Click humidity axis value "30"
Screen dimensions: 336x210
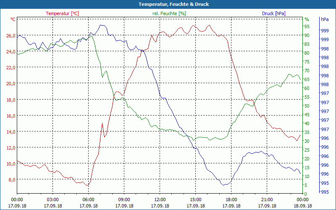307,141
